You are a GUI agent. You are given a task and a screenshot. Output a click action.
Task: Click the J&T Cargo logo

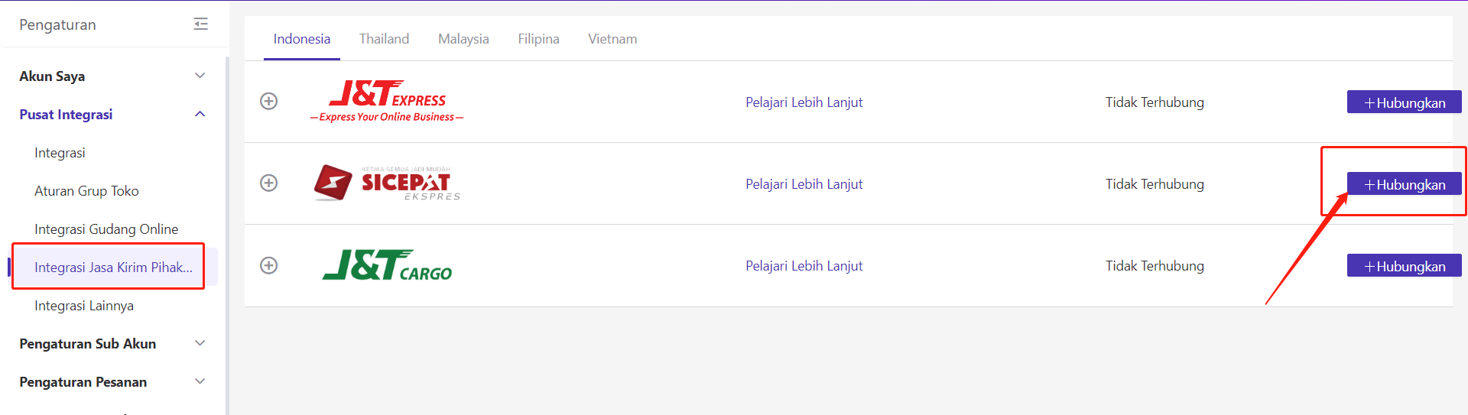[387, 265]
